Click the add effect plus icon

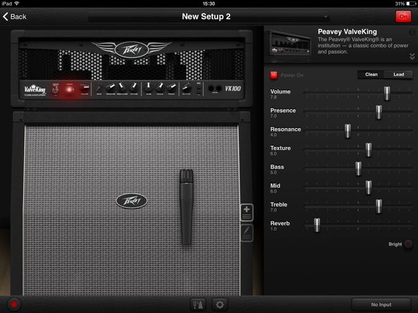[247, 213]
